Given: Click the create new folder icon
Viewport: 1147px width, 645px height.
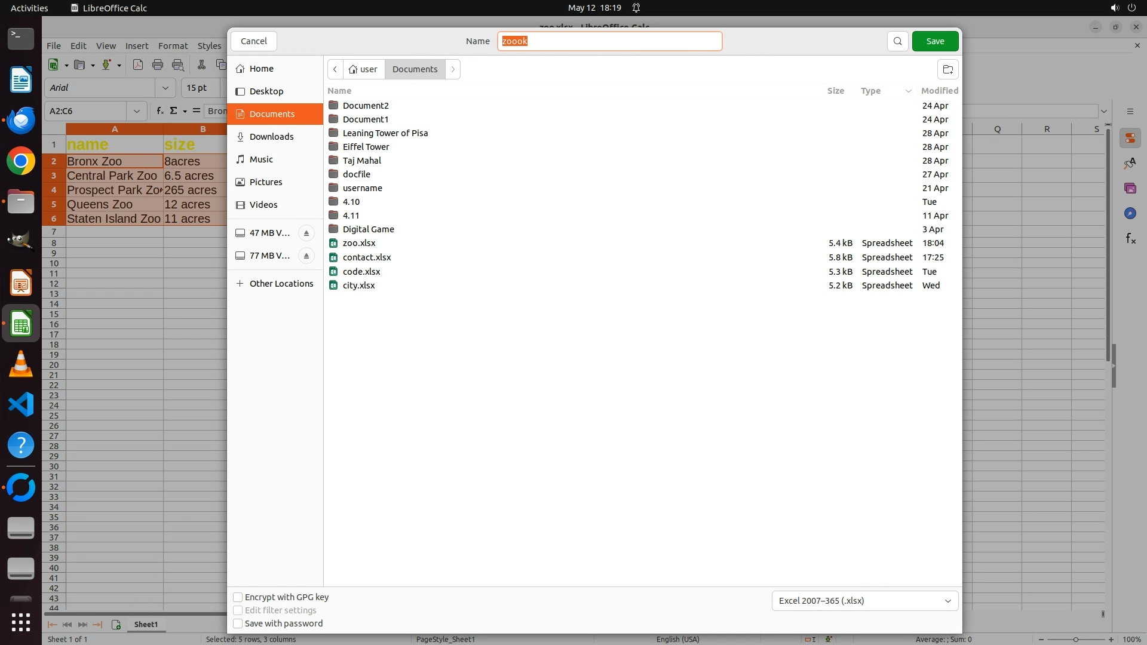Looking at the screenshot, I should click(947, 69).
